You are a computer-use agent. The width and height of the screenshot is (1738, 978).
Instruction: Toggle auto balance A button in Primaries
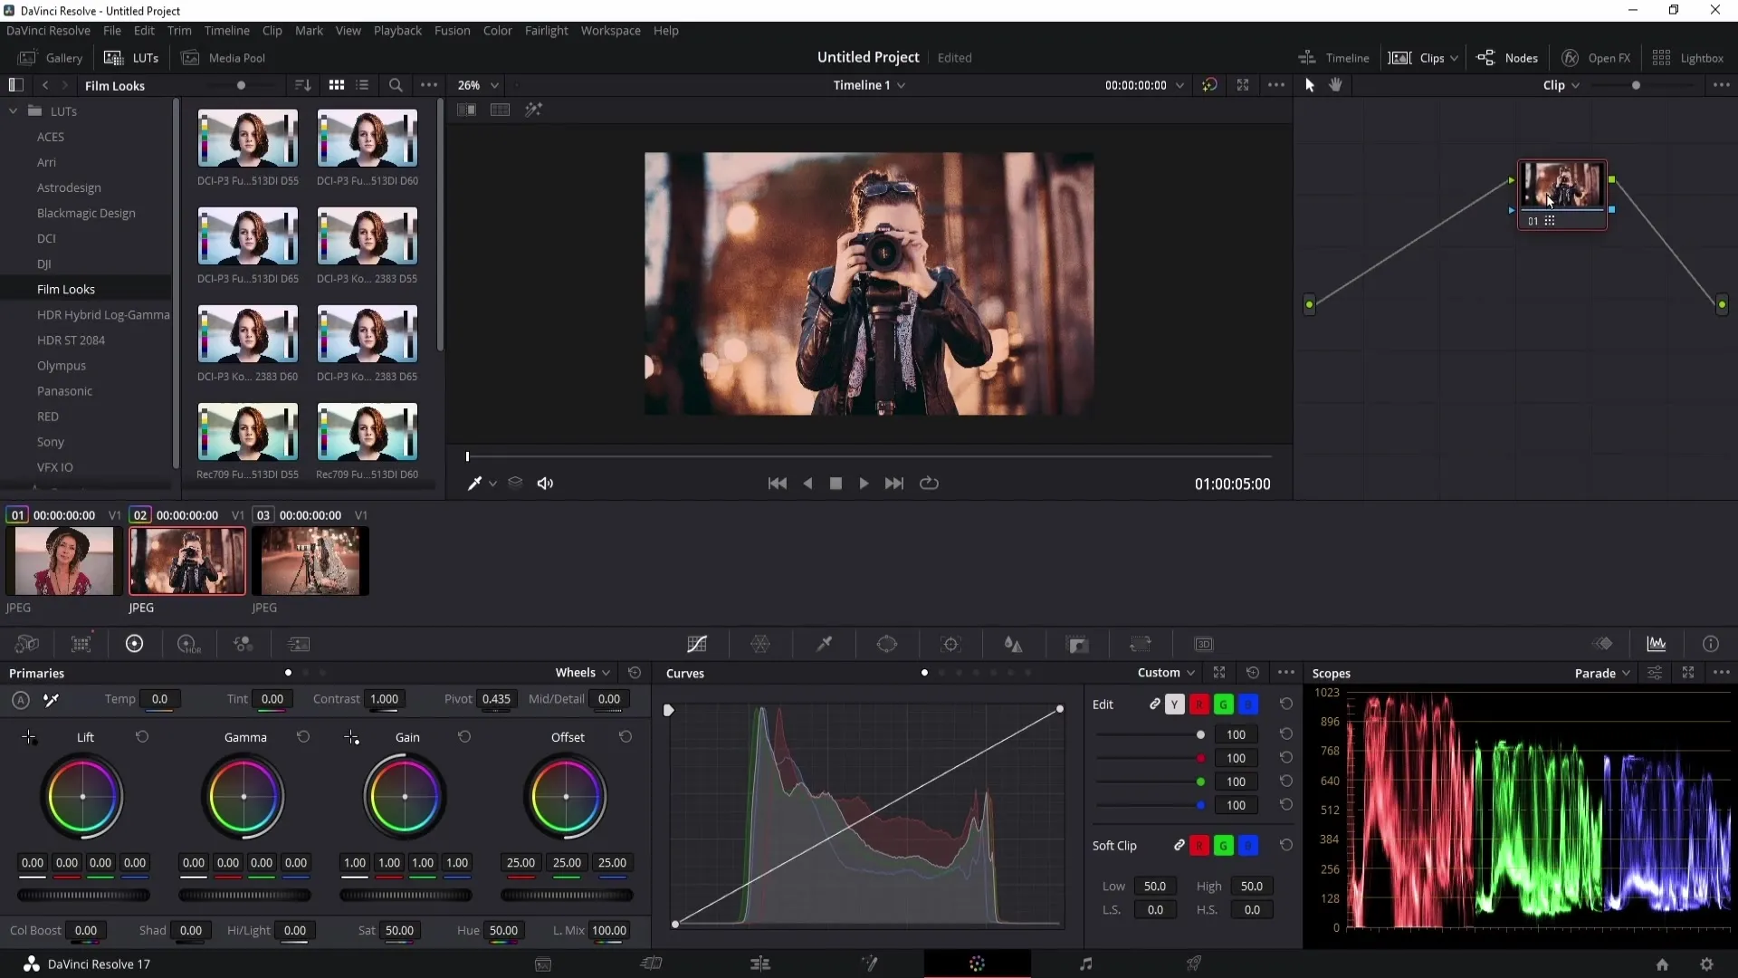[x=21, y=699]
